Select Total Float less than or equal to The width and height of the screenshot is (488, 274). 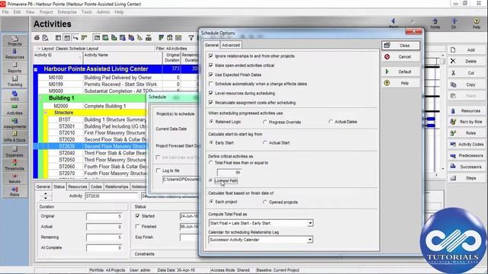[x=211, y=162]
